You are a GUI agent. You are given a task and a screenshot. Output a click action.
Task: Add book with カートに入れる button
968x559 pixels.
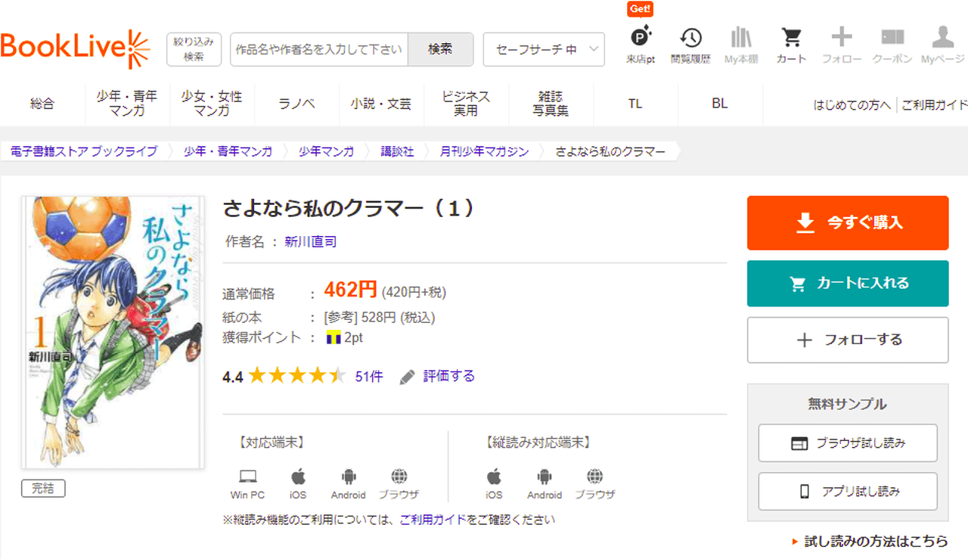click(x=848, y=284)
